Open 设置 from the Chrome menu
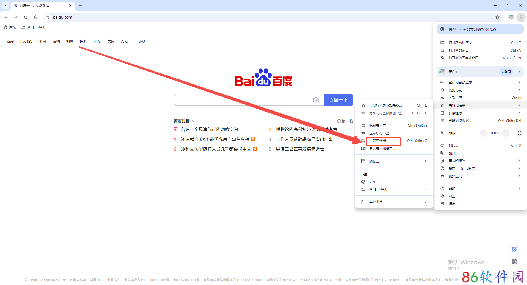The width and height of the screenshot is (527, 285). click(480, 196)
